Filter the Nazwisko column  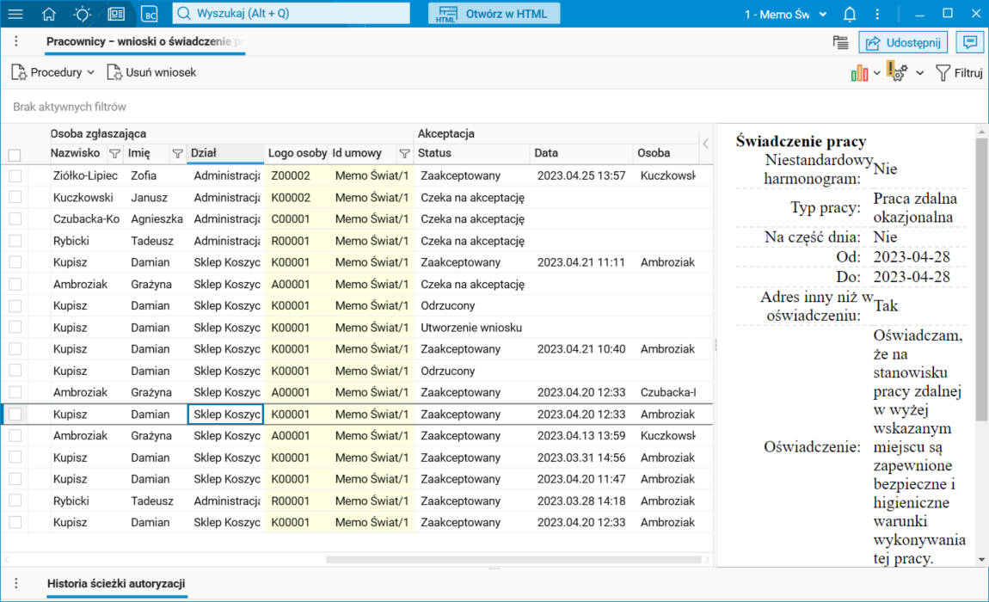tap(114, 153)
